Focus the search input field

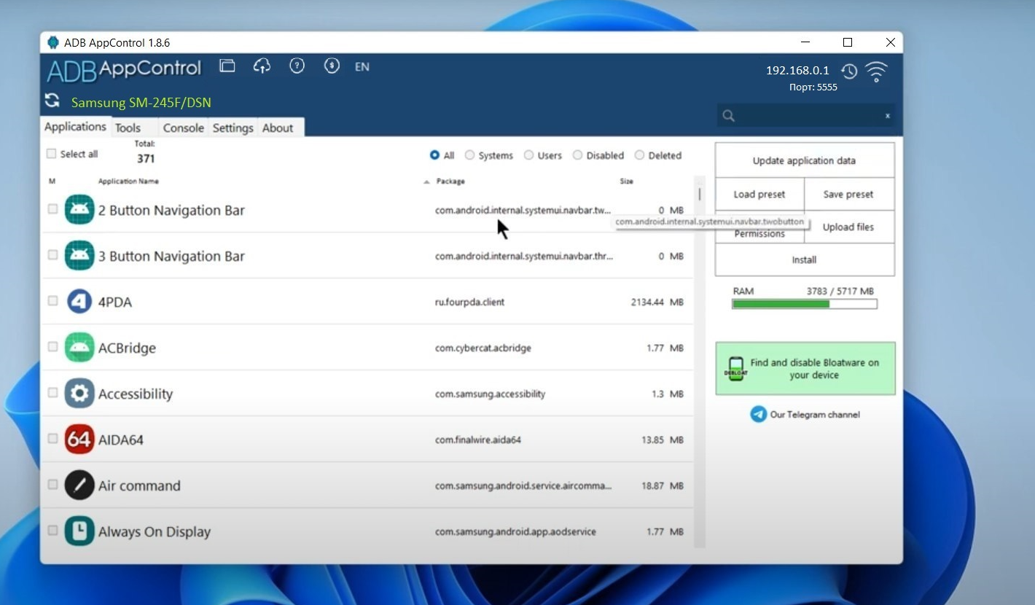tap(805, 116)
